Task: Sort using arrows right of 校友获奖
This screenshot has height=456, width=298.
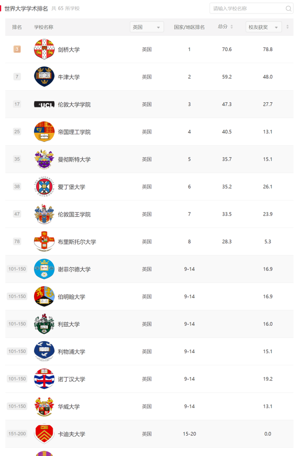Action: click(288, 27)
